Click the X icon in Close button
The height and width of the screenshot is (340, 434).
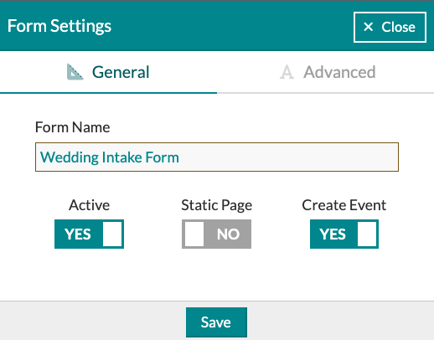[369, 27]
